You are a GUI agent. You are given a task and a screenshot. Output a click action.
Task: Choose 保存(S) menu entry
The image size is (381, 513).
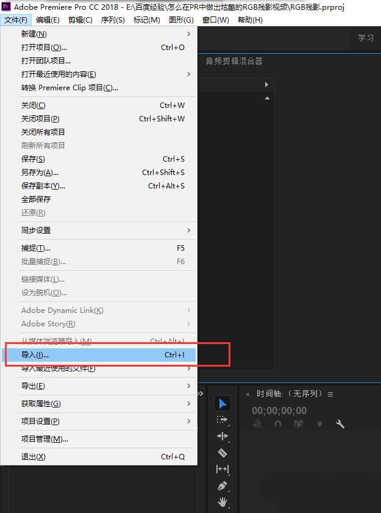(98, 159)
